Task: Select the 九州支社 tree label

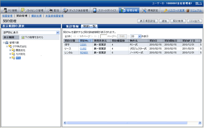Action: [21, 54]
